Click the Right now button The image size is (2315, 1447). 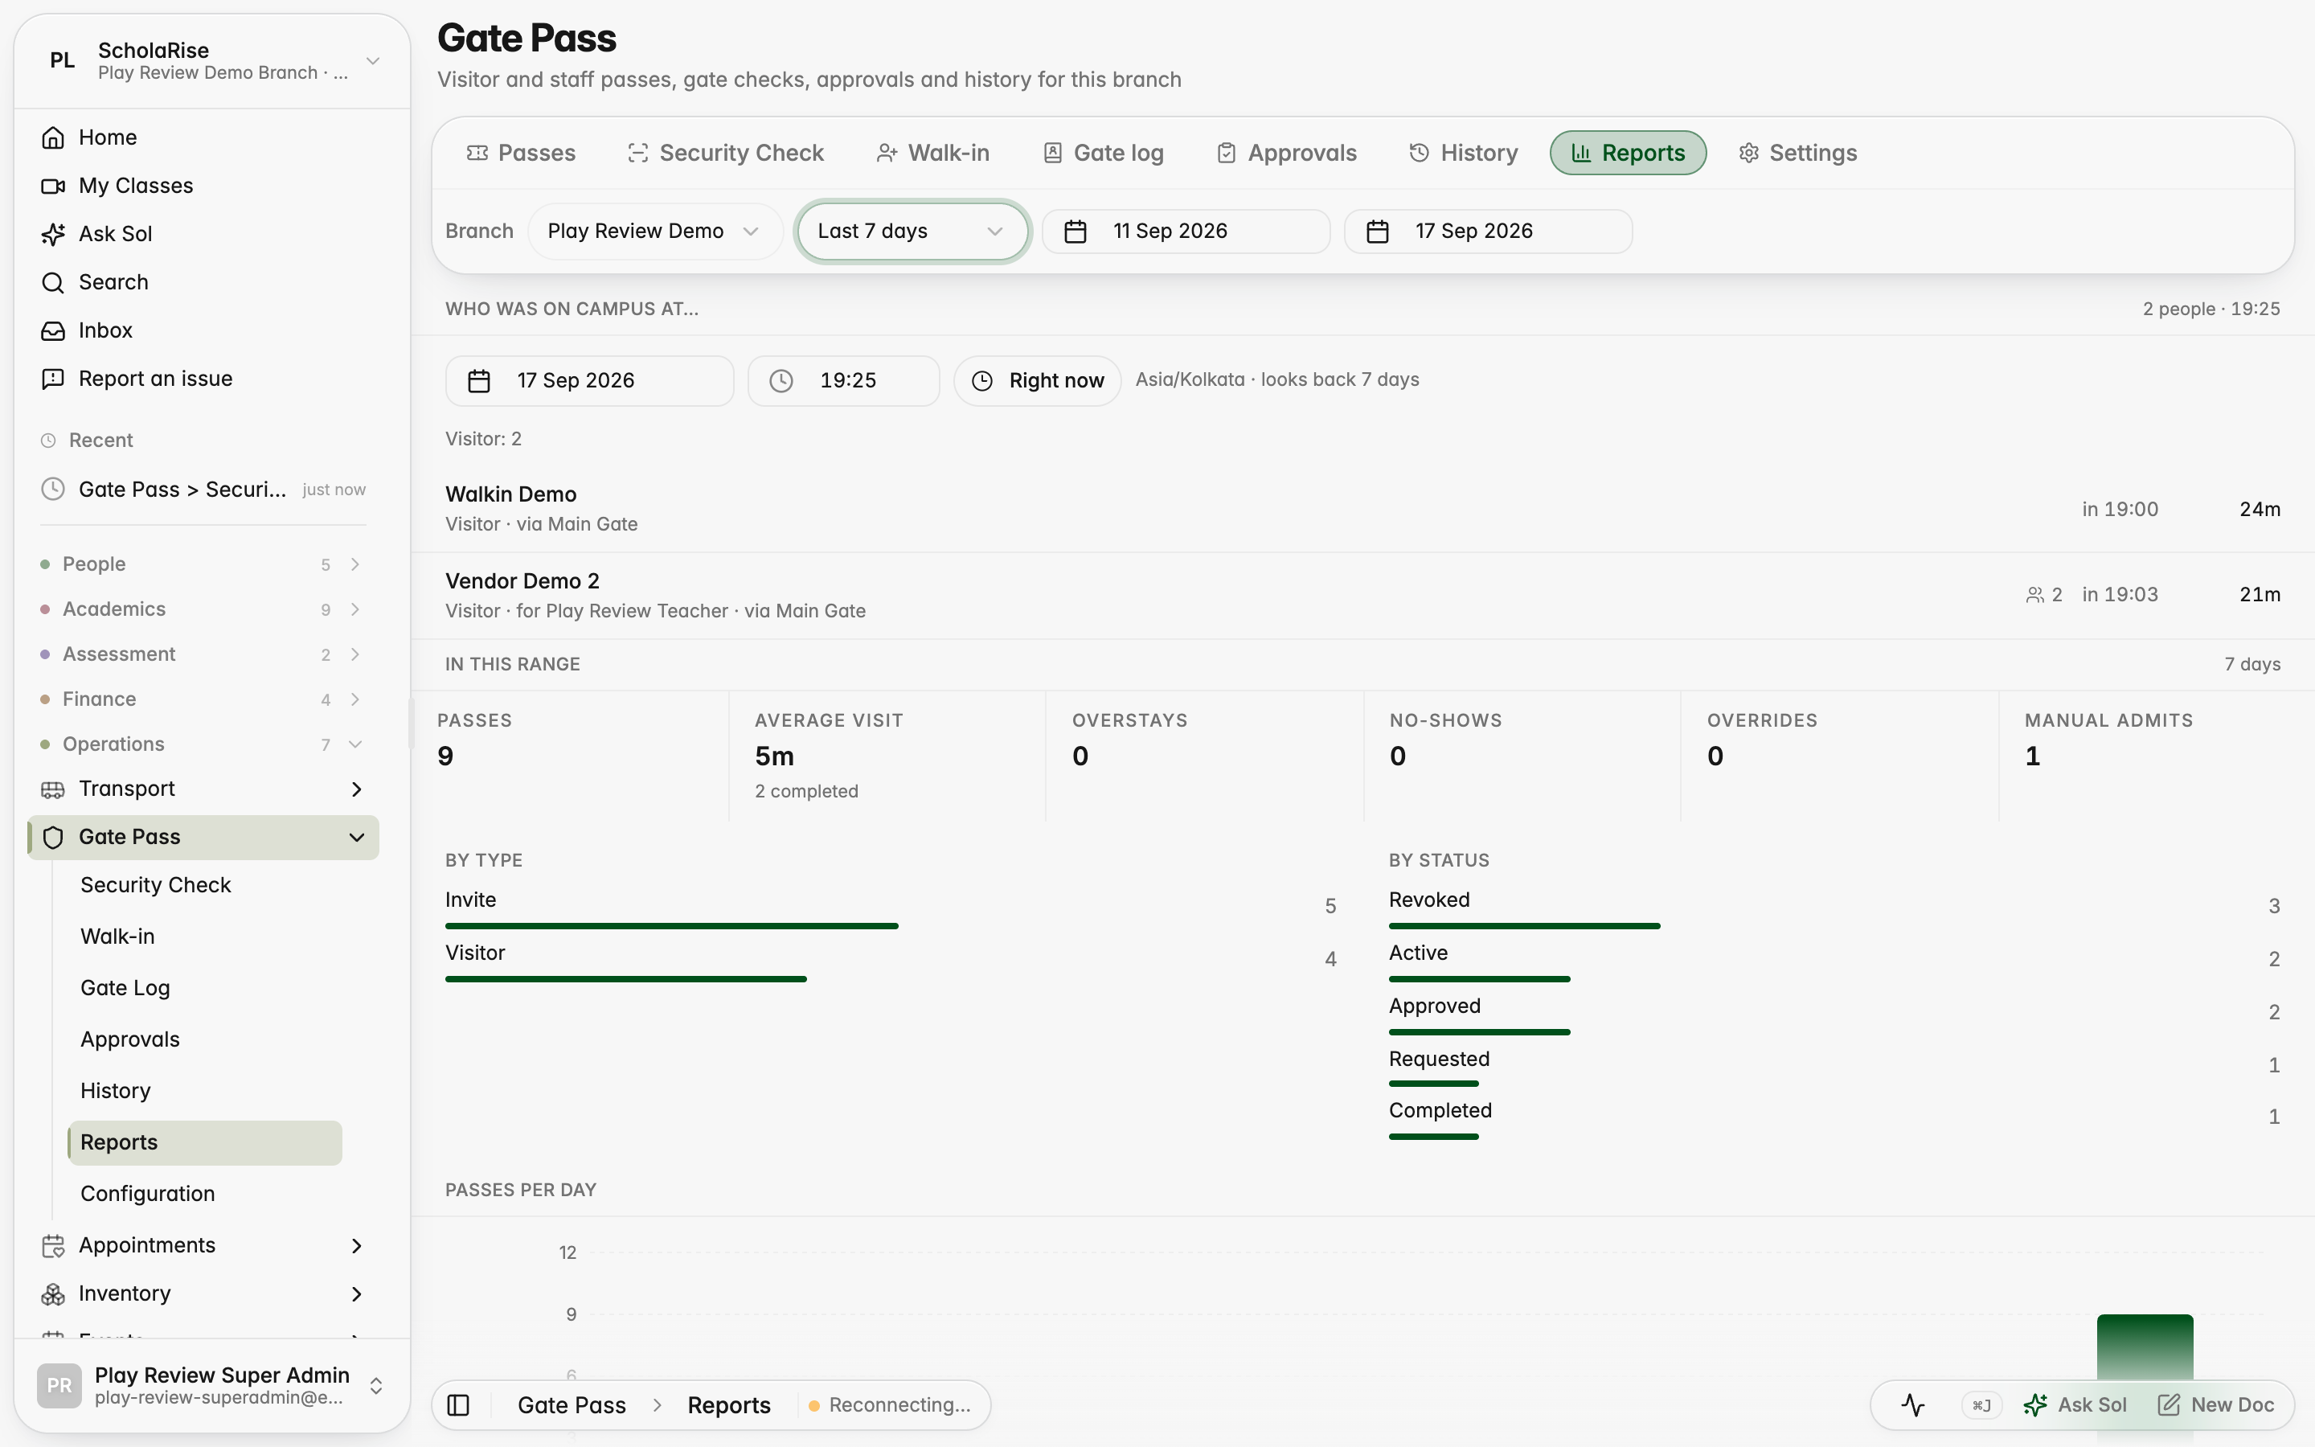(1038, 381)
